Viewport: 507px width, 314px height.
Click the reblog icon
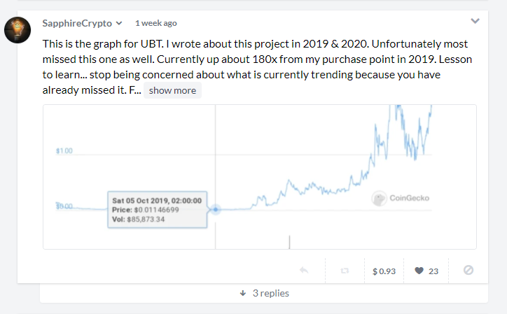[345, 271]
